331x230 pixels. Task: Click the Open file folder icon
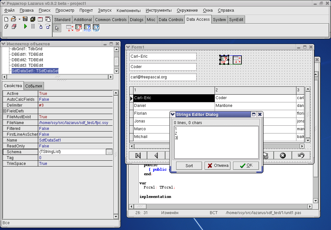click(x=13, y=19)
